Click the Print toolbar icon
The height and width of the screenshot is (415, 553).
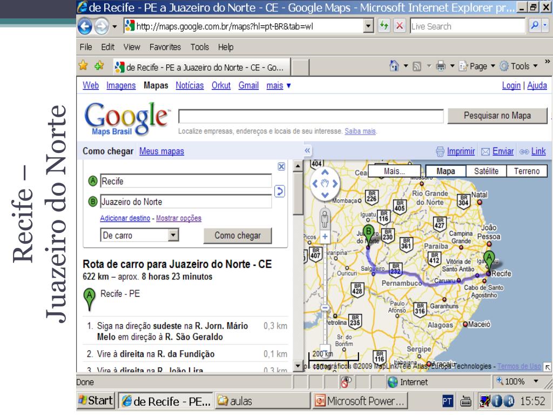click(x=441, y=66)
